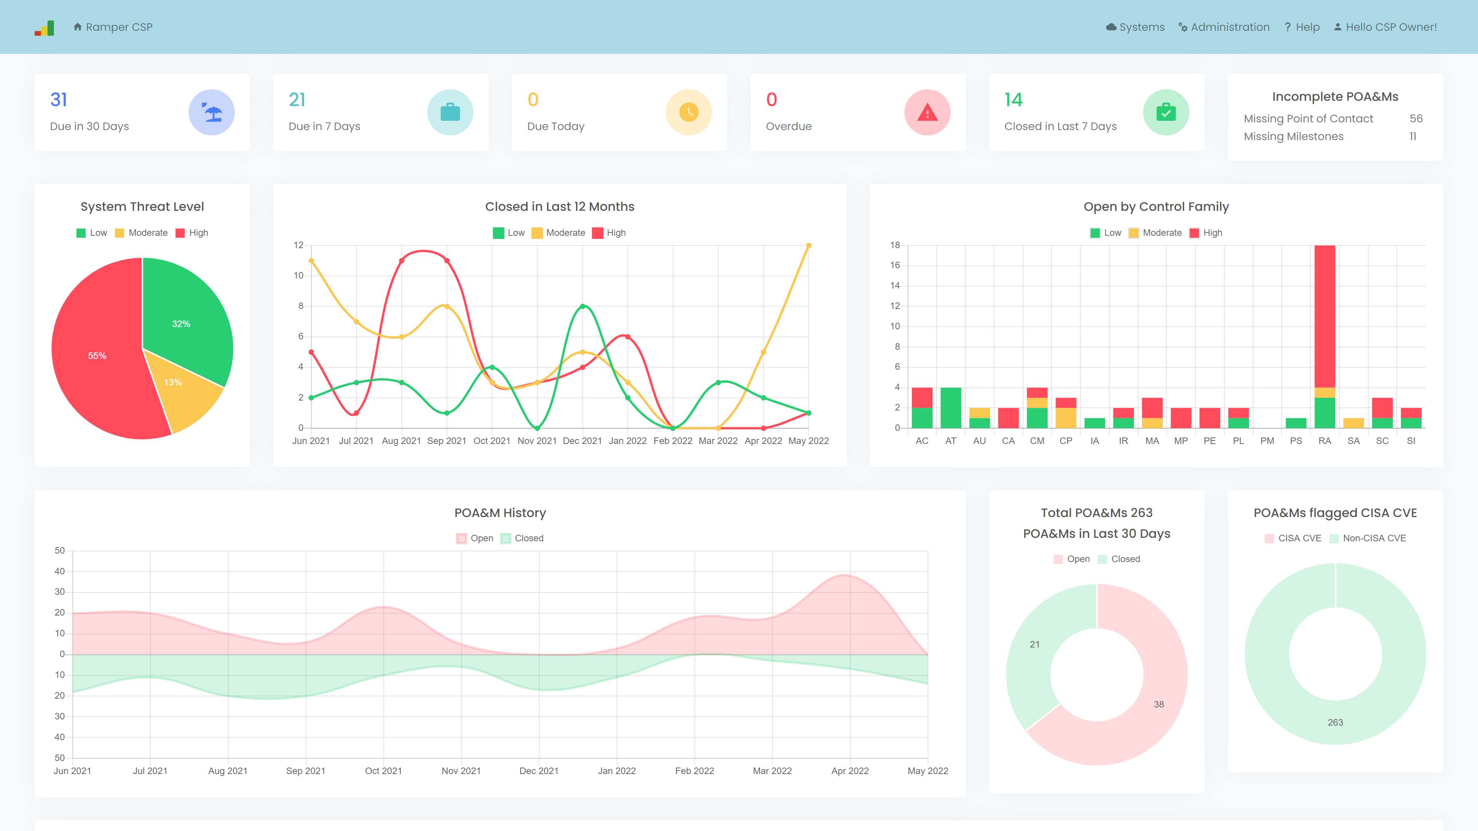This screenshot has width=1478, height=831.
Task: Click the warning triangle icon on Overdue card
Action: (927, 112)
